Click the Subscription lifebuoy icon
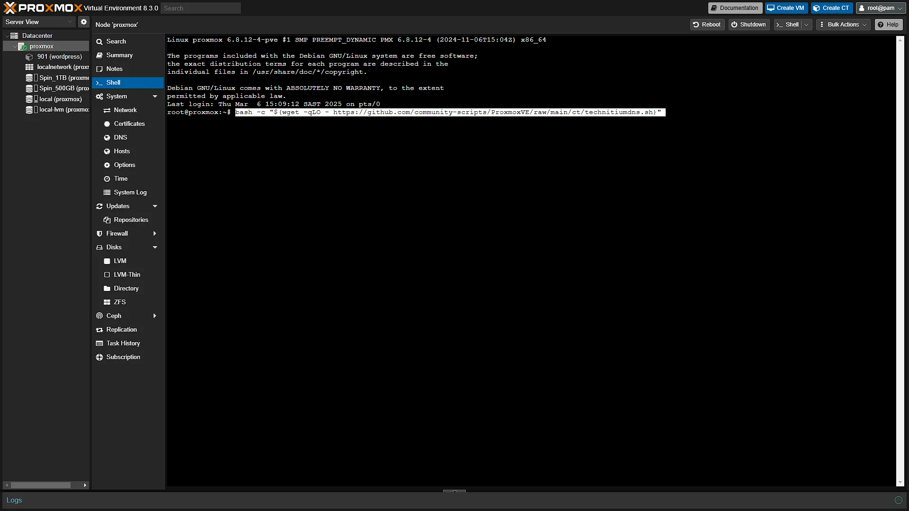Viewport: 909px width, 511px height. 99,357
